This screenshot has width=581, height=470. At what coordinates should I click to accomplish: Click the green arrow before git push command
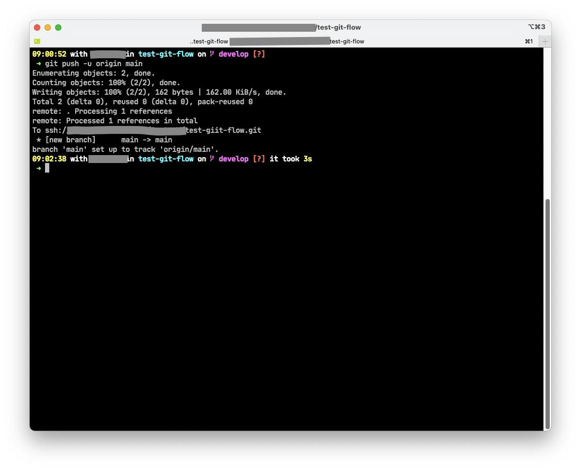click(x=39, y=64)
